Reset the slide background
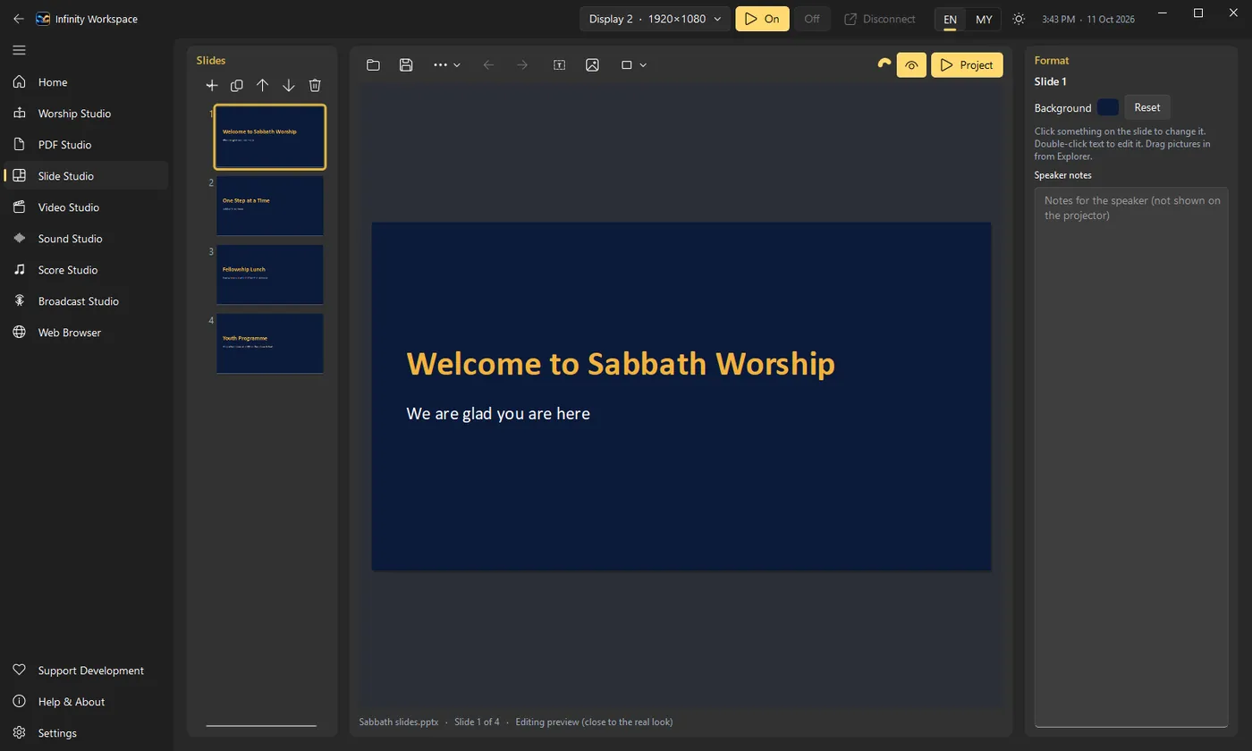The image size is (1252, 751). tap(1147, 107)
